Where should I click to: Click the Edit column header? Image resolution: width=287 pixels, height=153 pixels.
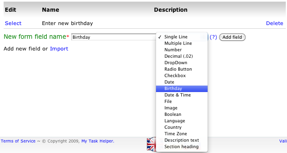click(x=10, y=10)
